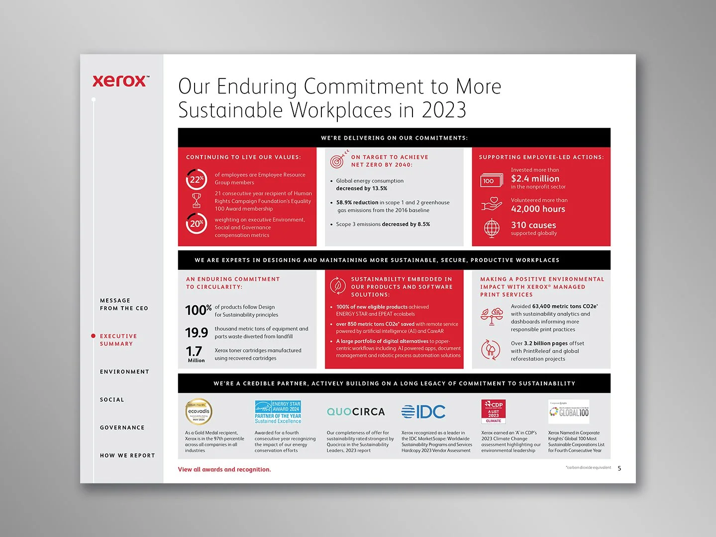Click the "100%" products statistic

[198, 310]
